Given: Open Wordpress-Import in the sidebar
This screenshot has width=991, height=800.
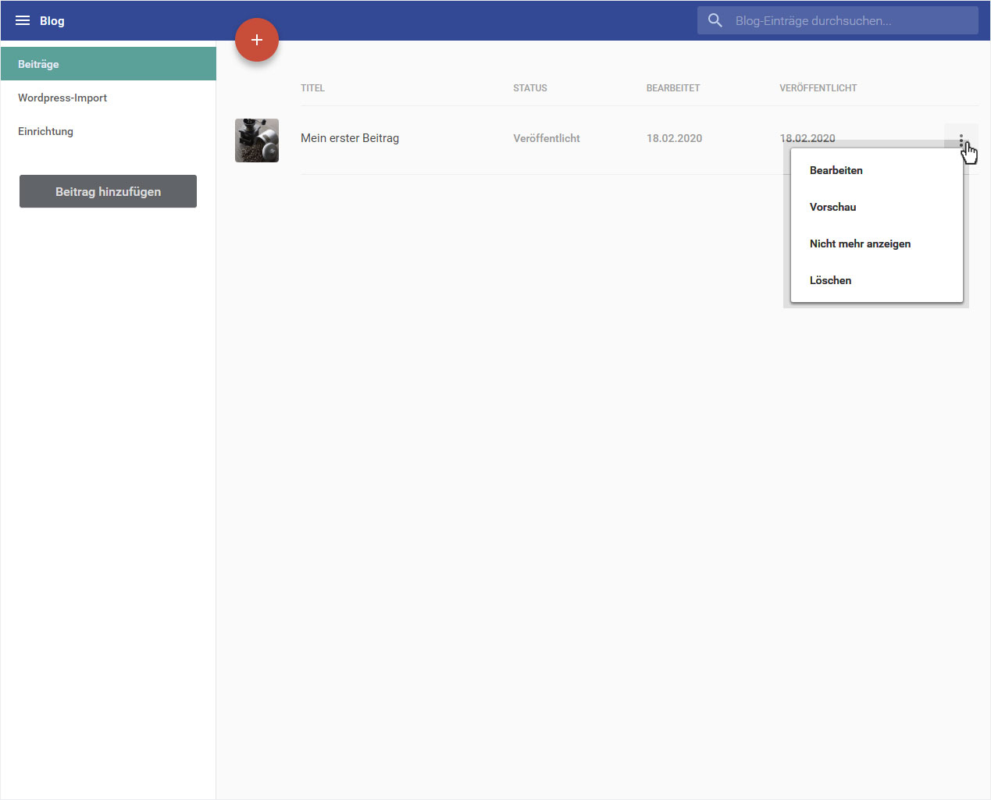Looking at the screenshot, I should [x=109, y=98].
